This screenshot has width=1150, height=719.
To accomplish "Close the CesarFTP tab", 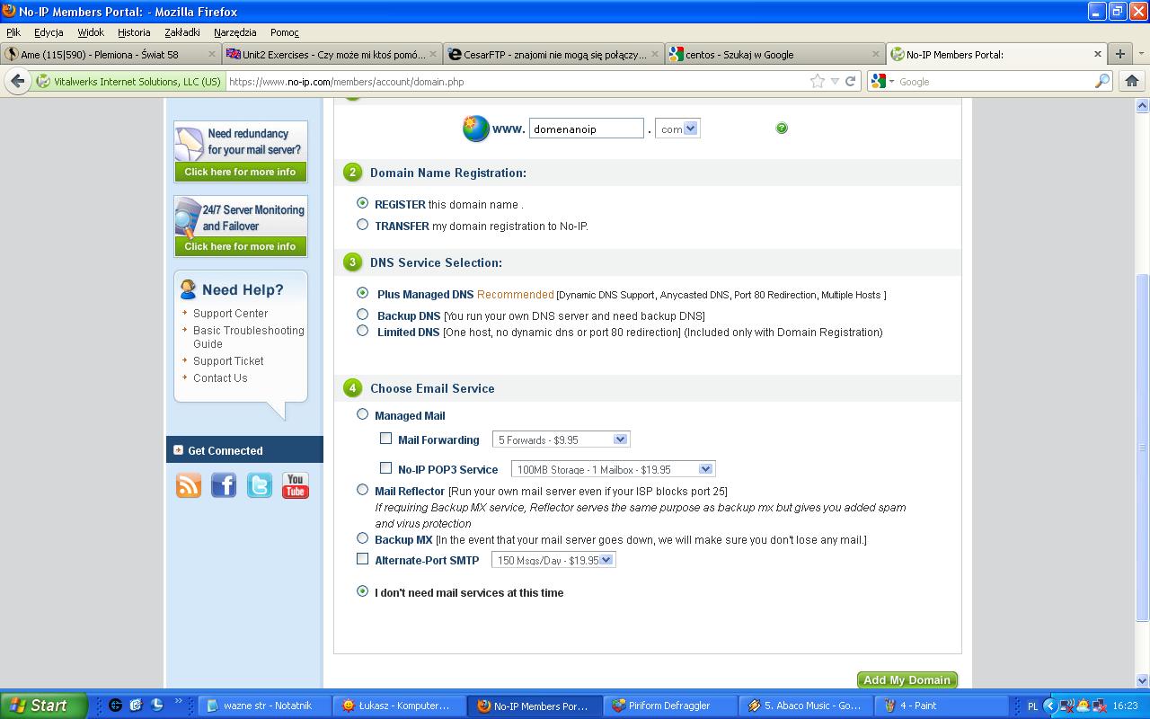I will [x=655, y=54].
